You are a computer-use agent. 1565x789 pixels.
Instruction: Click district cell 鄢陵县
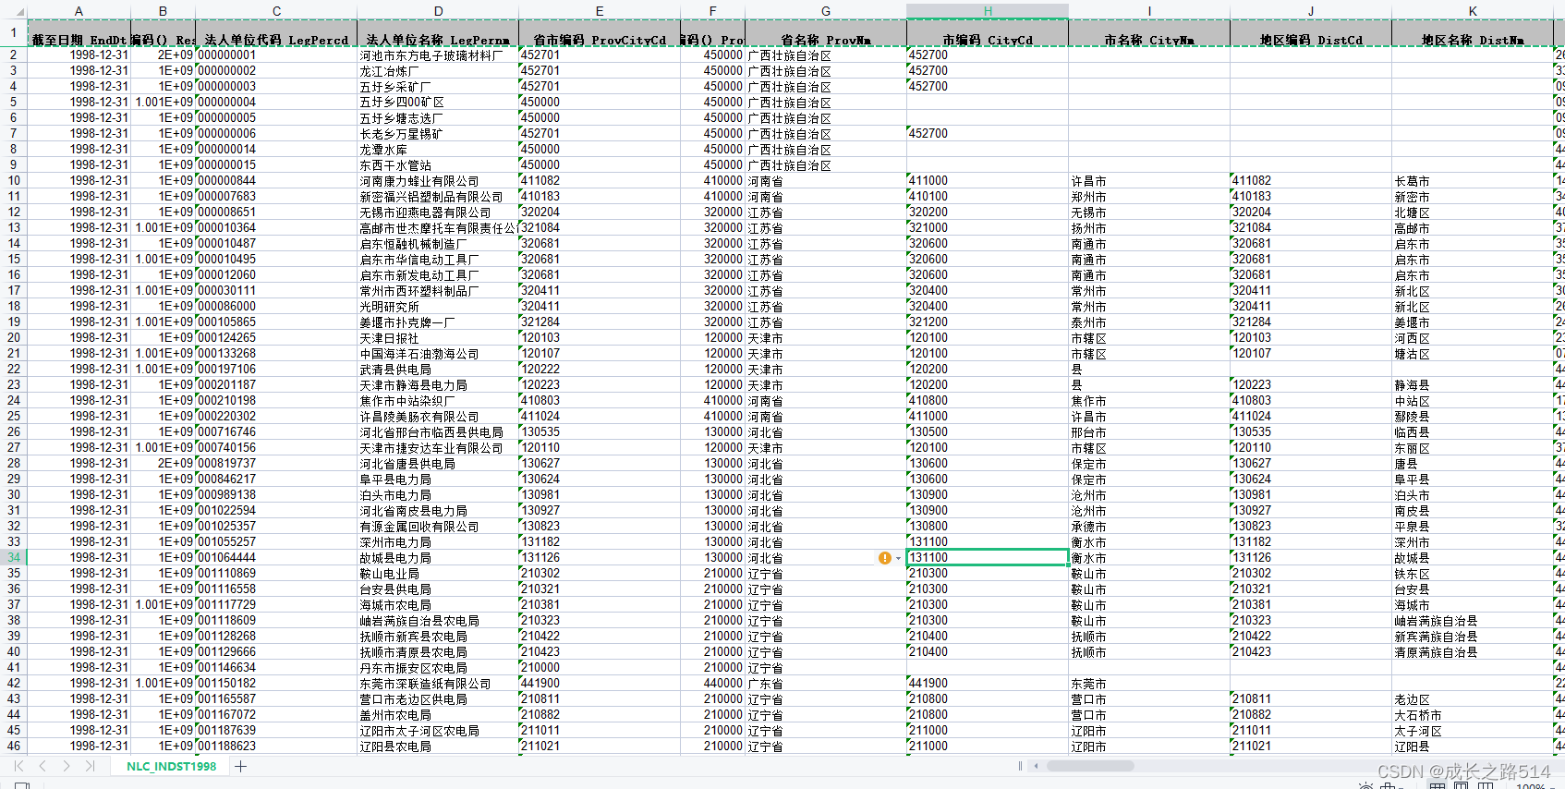click(x=1473, y=417)
